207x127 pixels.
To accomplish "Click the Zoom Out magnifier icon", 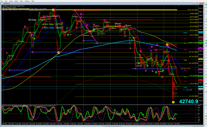I will point(206,31).
